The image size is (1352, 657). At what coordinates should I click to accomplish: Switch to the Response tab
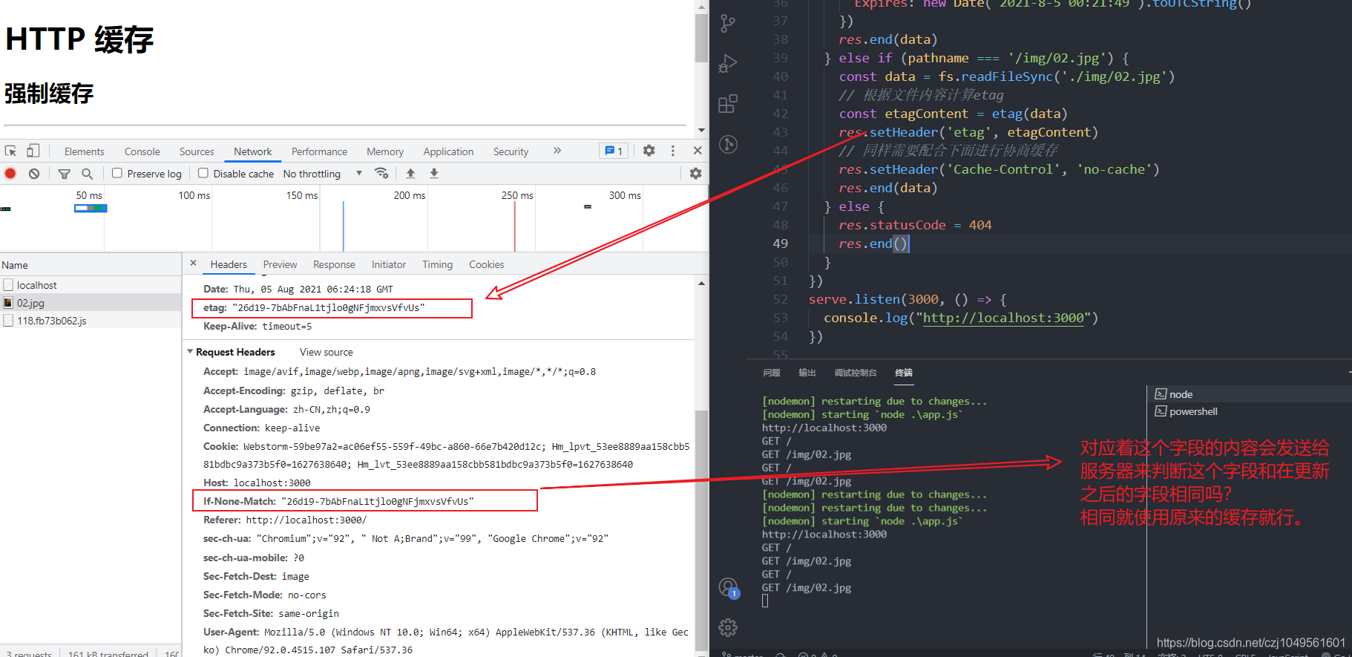click(334, 264)
